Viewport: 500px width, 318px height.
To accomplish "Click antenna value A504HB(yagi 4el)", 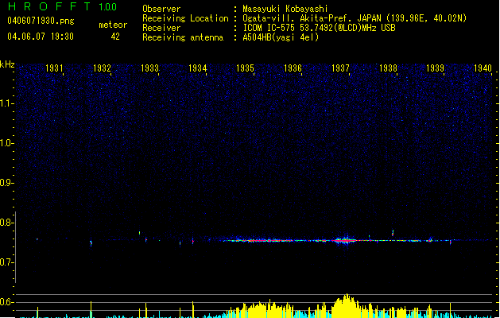I will coord(281,37).
